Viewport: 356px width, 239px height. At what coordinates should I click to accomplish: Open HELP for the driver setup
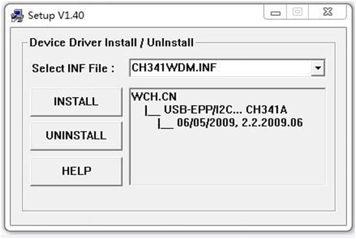pyautogui.click(x=76, y=171)
